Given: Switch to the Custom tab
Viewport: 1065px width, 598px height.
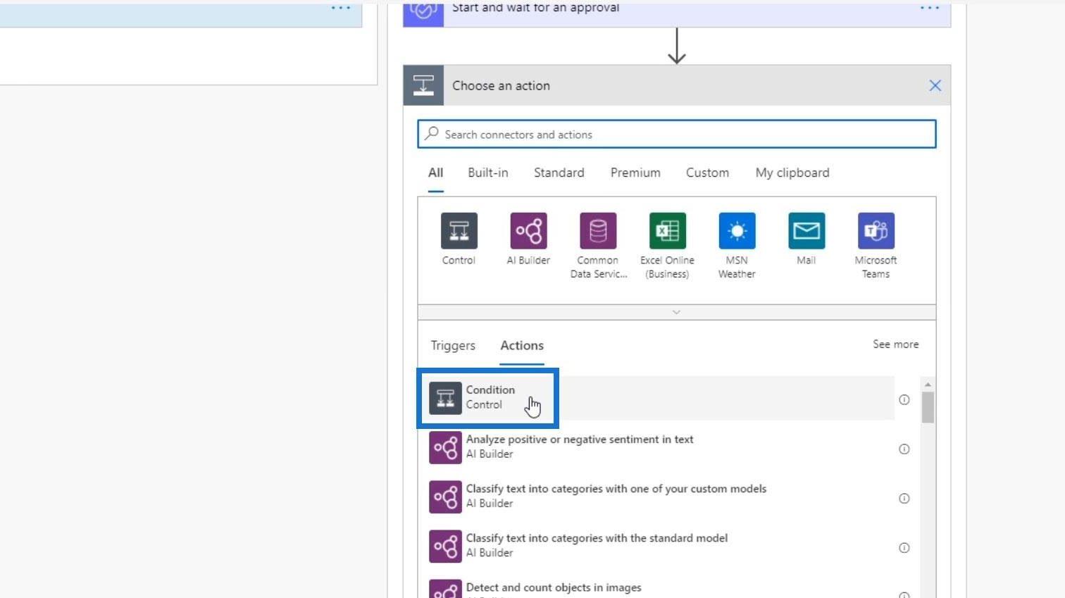Looking at the screenshot, I should point(707,173).
